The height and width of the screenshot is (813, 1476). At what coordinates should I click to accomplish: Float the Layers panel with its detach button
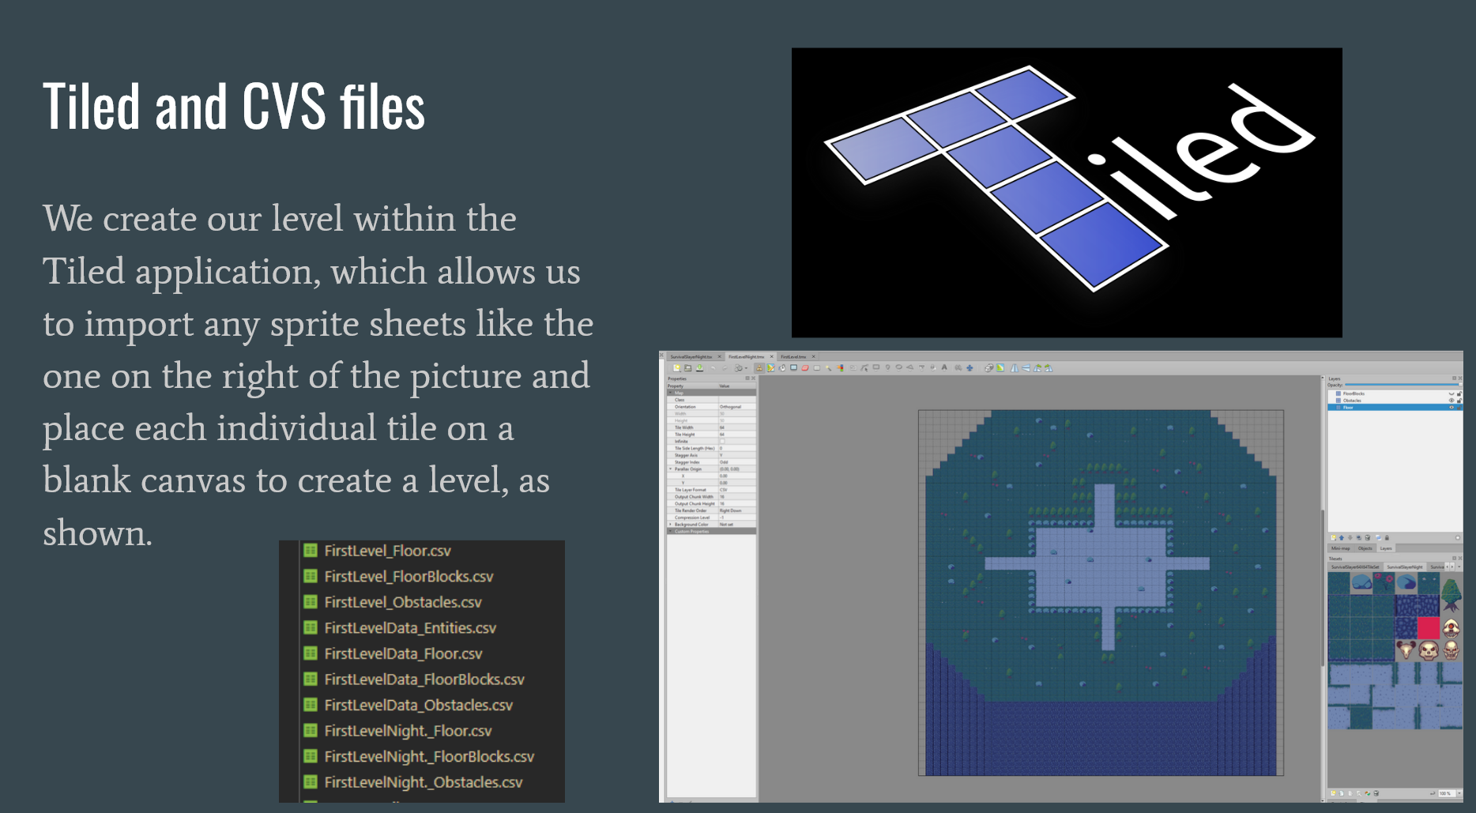click(1454, 378)
